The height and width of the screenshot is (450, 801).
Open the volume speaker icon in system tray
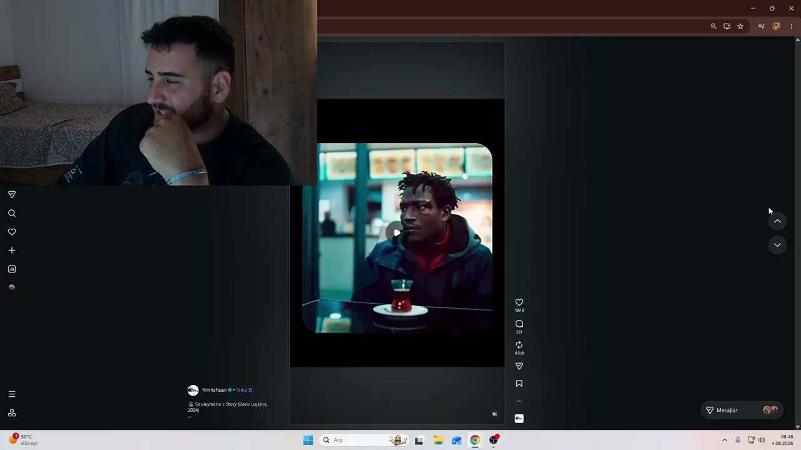[x=762, y=440]
